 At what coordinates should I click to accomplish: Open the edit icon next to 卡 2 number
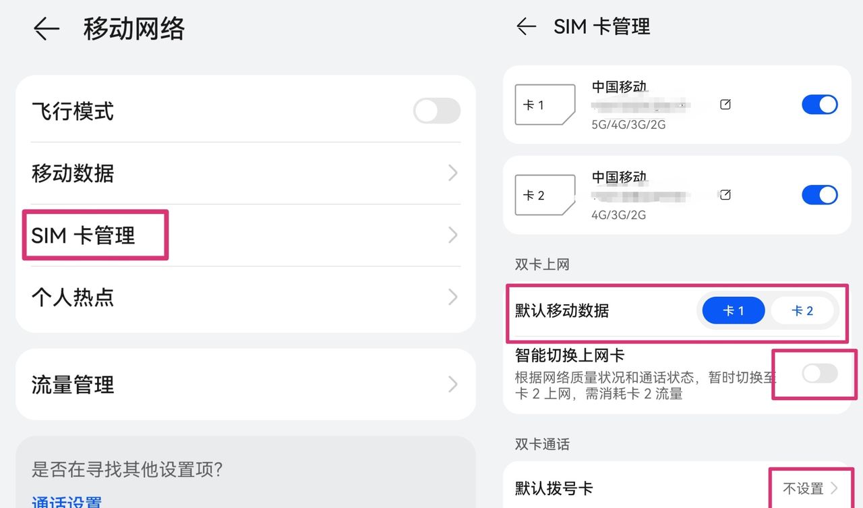725,195
